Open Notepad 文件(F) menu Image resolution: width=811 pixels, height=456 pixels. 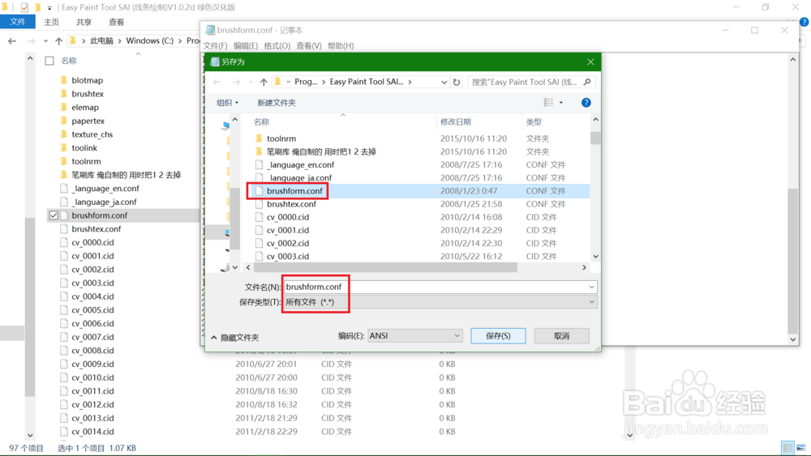(215, 45)
